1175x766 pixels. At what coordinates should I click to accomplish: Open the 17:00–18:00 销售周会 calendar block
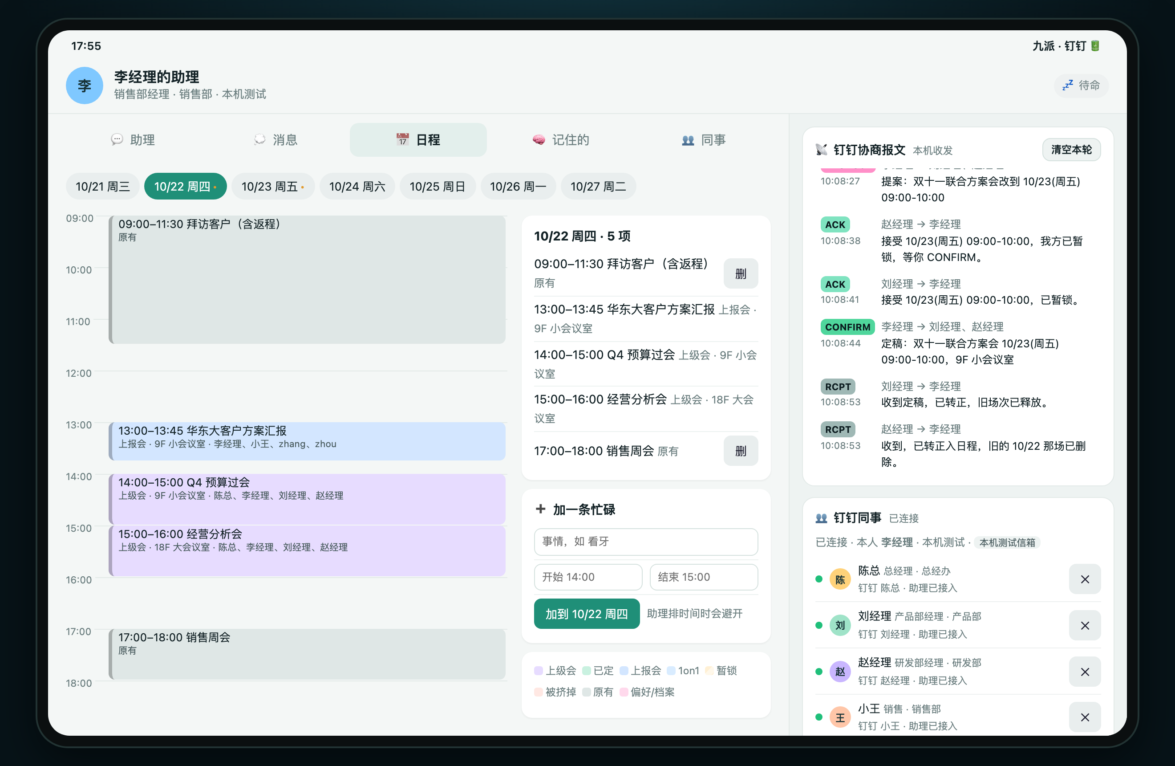[x=307, y=654]
